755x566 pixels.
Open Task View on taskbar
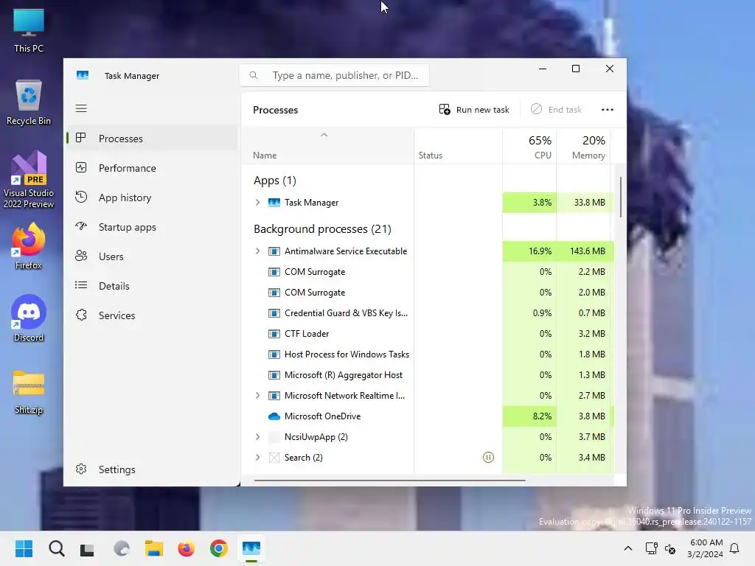click(x=87, y=549)
